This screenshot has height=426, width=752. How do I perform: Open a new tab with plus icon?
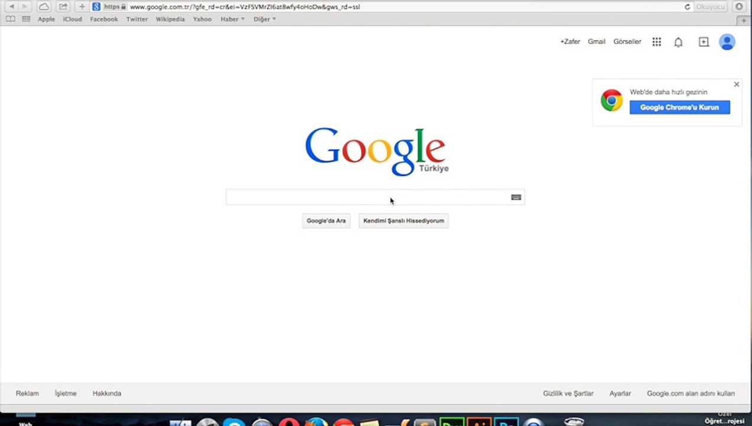[x=744, y=20]
